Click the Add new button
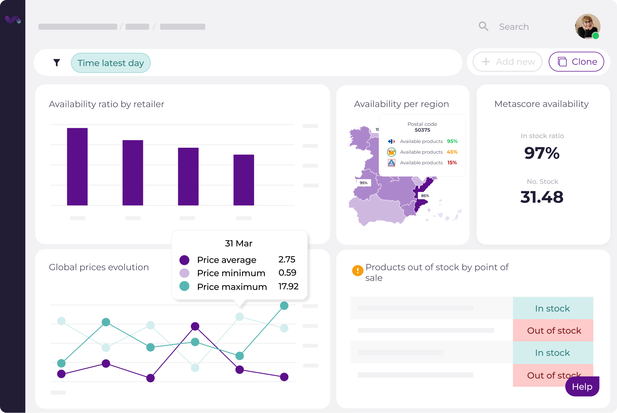Image resolution: width=617 pixels, height=413 pixels. tap(507, 62)
